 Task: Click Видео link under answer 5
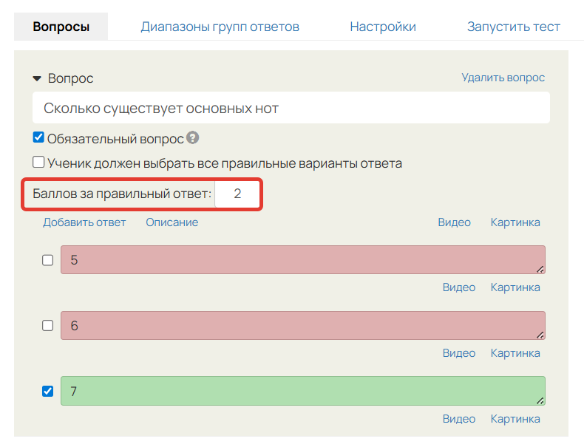pos(459,287)
